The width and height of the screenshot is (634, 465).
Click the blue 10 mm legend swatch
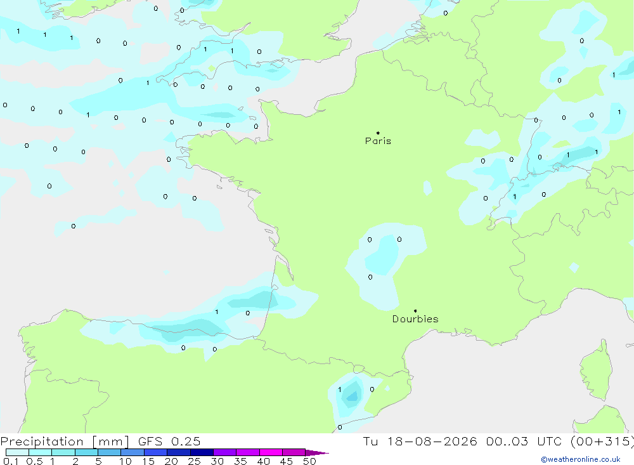pyautogui.click(x=133, y=452)
